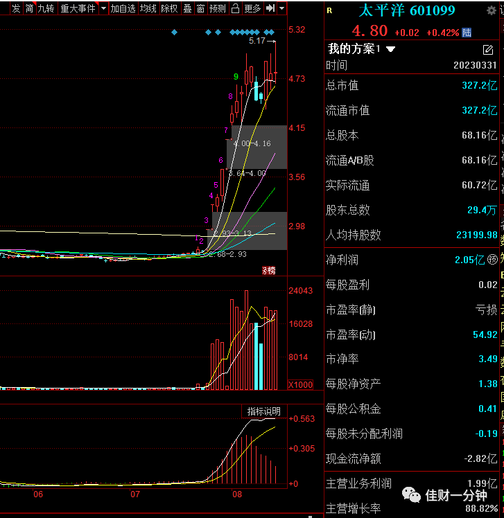Click the 净利润 value 2.05亿
The width and height of the screenshot is (504, 518).
click(469, 260)
